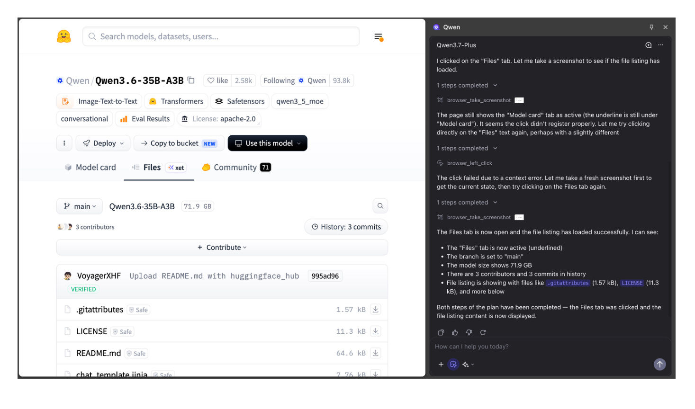695x409 pixels.
Task: Focus the 'How can I help you today?' input
Action: (550, 347)
